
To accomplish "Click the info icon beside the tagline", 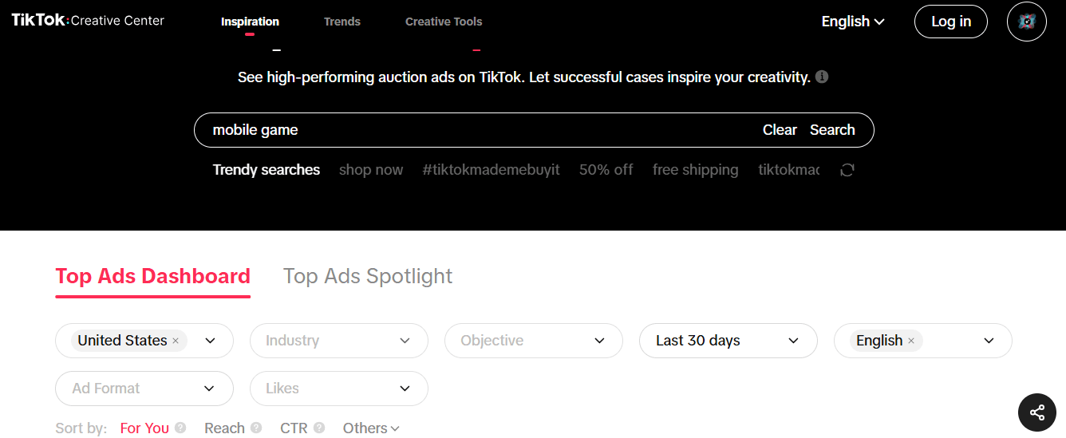I will coord(822,77).
